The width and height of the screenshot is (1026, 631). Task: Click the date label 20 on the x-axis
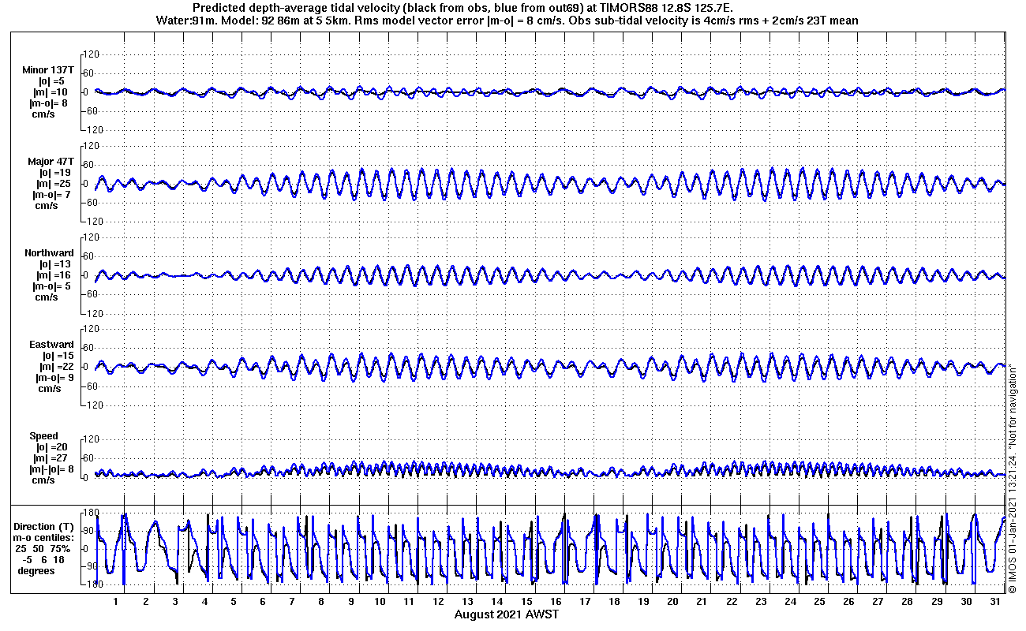click(672, 601)
